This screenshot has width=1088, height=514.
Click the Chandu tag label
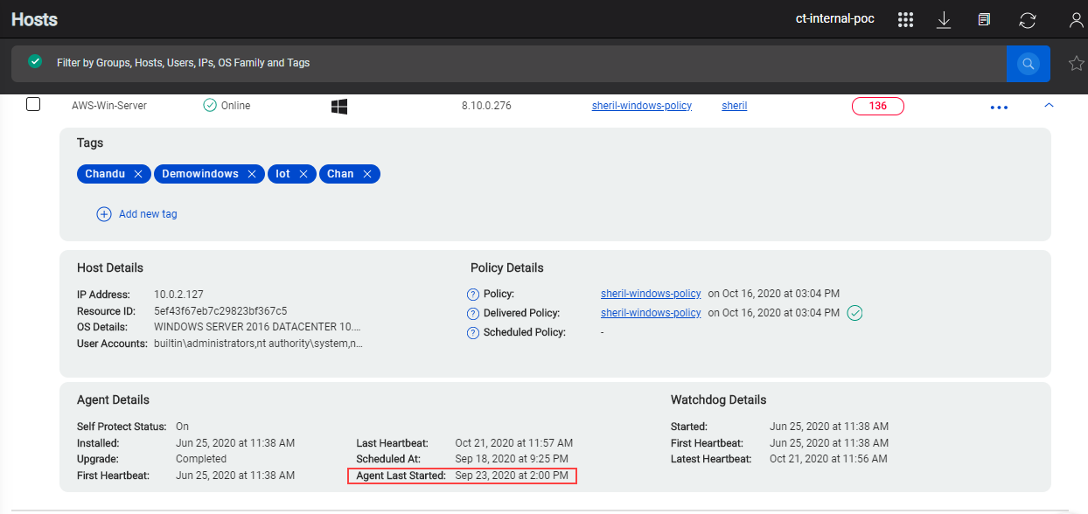tap(105, 174)
